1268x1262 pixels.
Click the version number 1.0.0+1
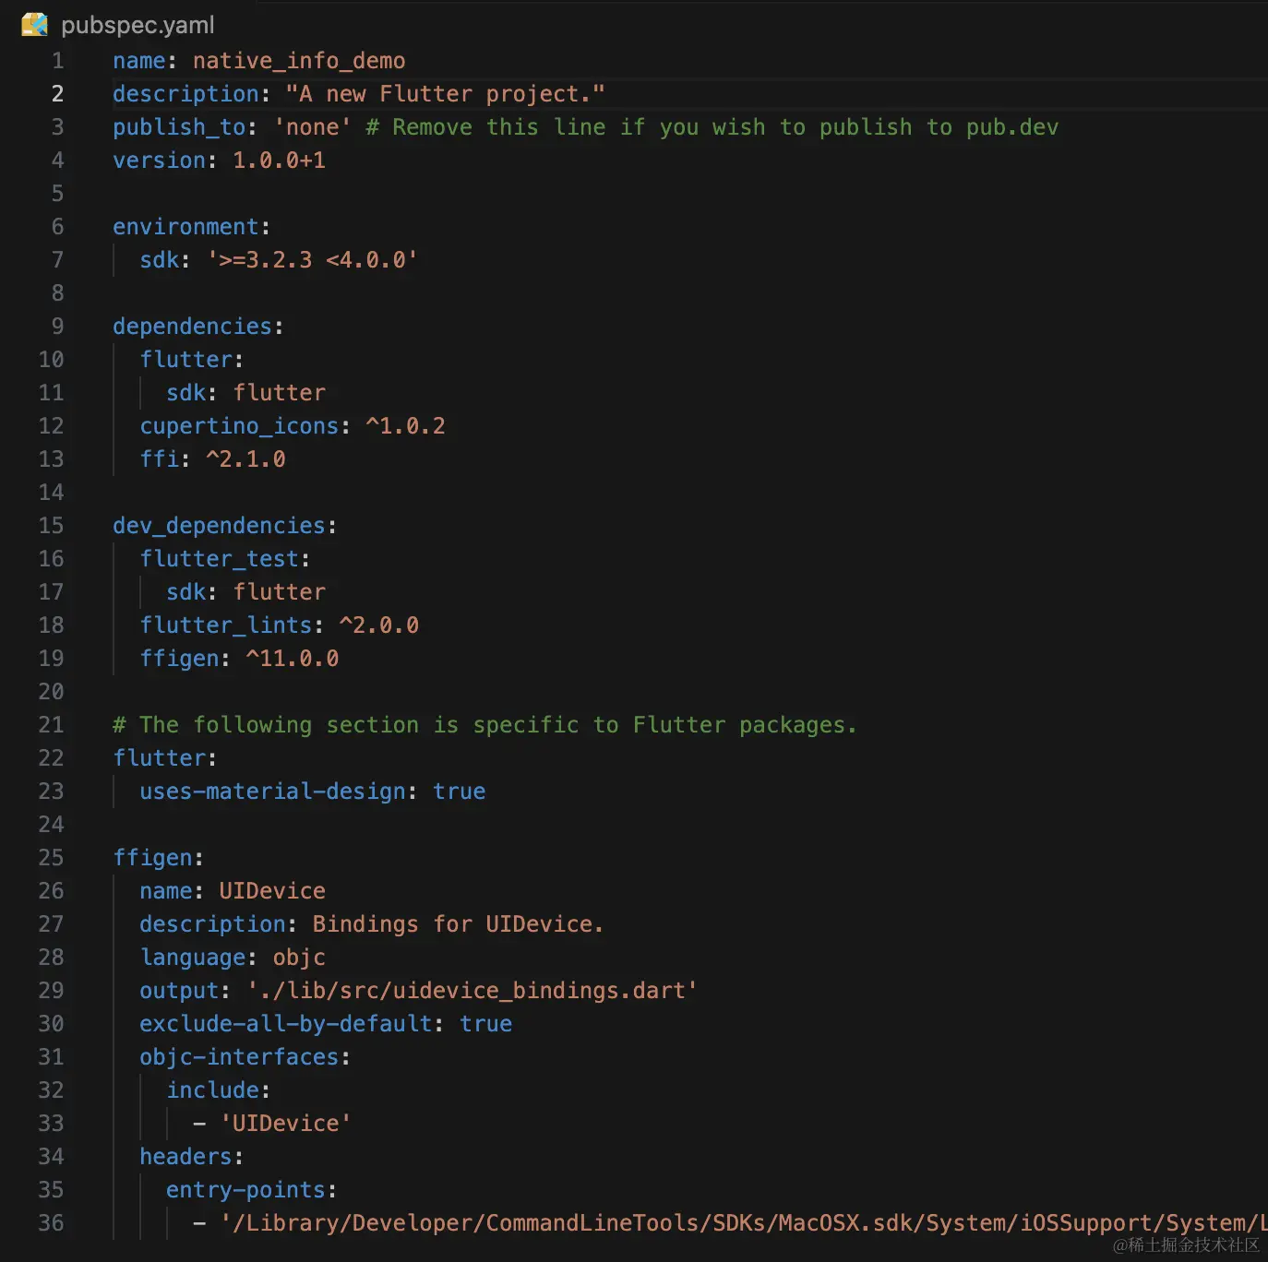279,161
